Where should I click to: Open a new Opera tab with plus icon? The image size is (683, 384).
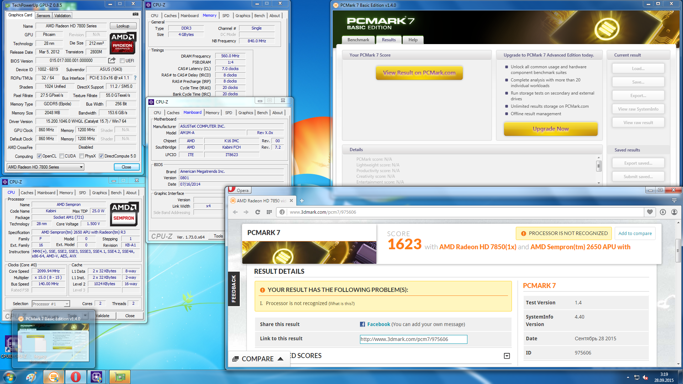(x=302, y=201)
